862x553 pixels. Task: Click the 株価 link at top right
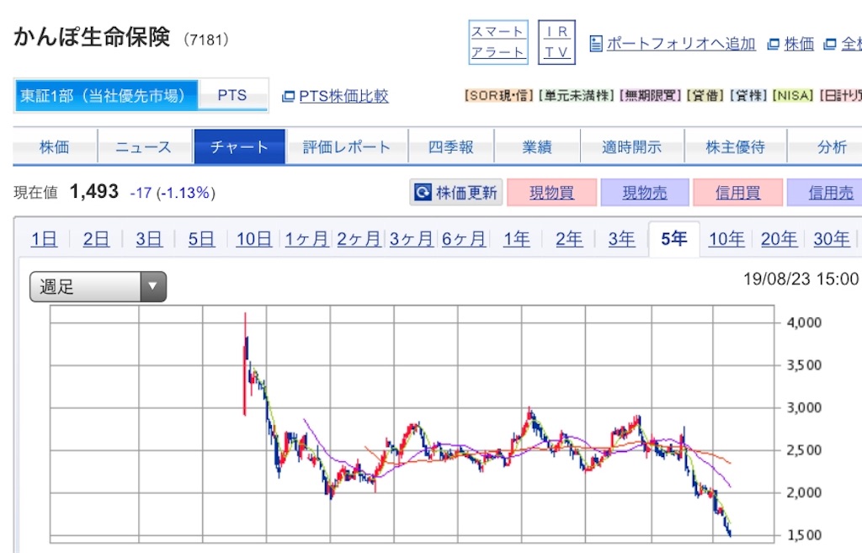coord(799,44)
